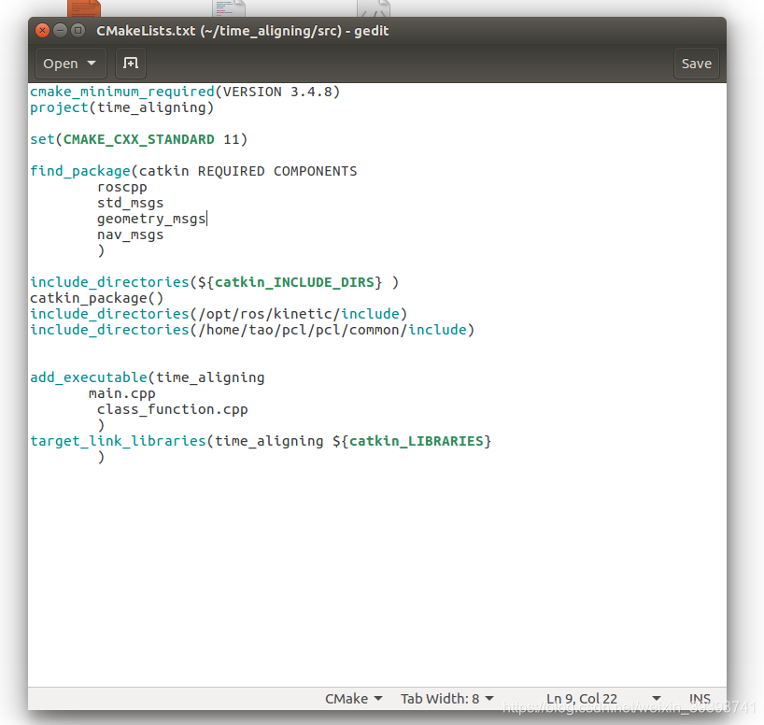
Task: Click CMAKE_CXX_STANDARD variable text
Action: pyautogui.click(x=139, y=139)
